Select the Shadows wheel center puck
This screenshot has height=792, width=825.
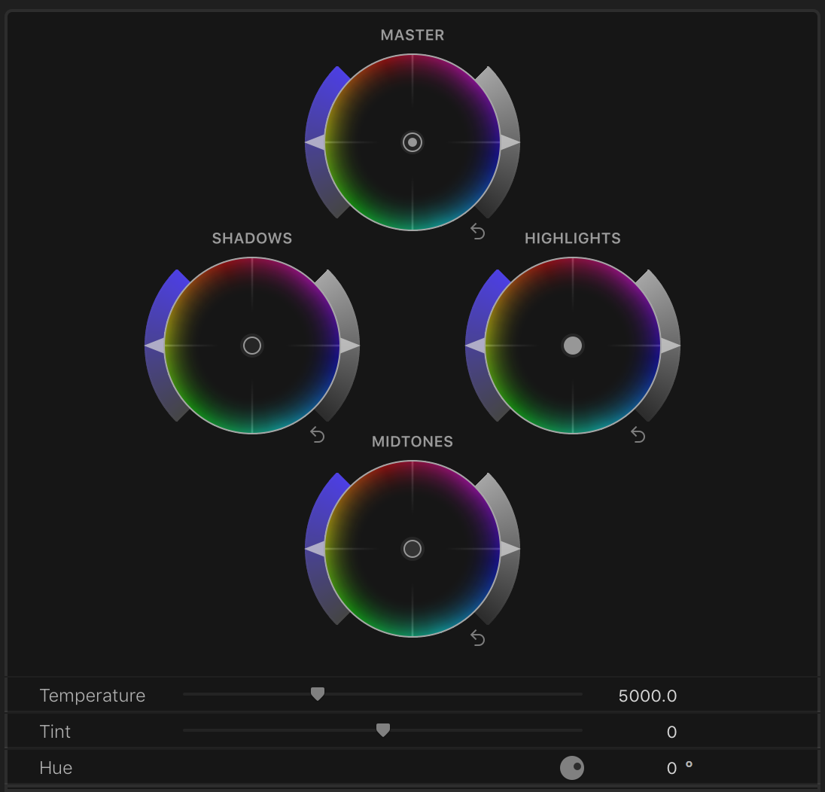[x=252, y=346]
